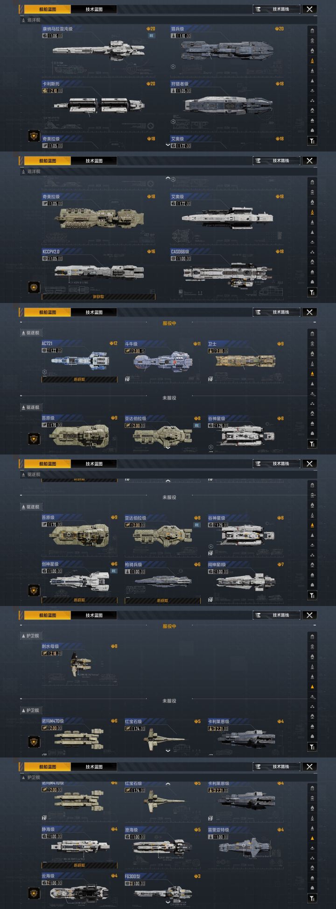The width and height of the screenshot is (336, 909).
Task: Click number 3 badge under 卡利莱恩级 ship
Action: coord(210,818)
